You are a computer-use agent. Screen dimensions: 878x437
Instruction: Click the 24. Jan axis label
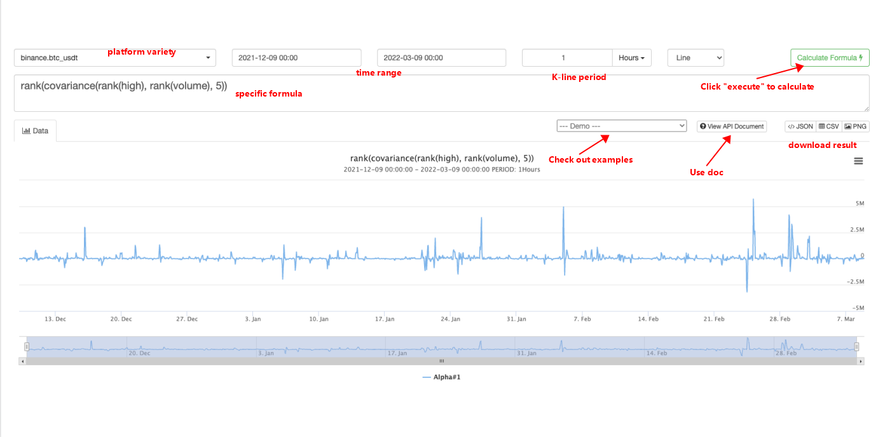[x=450, y=319]
